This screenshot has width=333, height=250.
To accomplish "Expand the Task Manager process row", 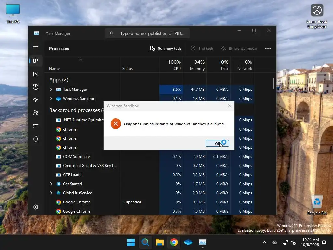I will pos(51,90).
